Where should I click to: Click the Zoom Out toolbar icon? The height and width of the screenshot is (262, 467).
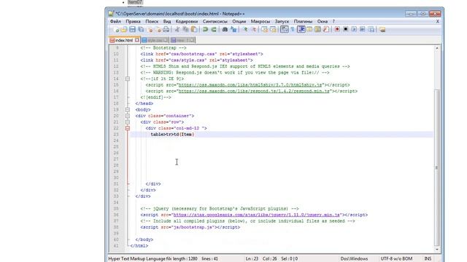253,29
